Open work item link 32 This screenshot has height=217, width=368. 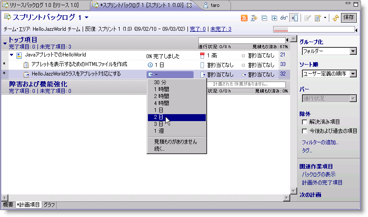(x=283, y=74)
